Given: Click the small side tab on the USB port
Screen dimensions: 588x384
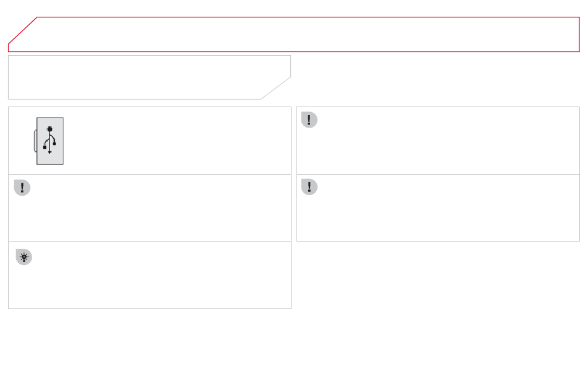Looking at the screenshot, I should [35, 141].
